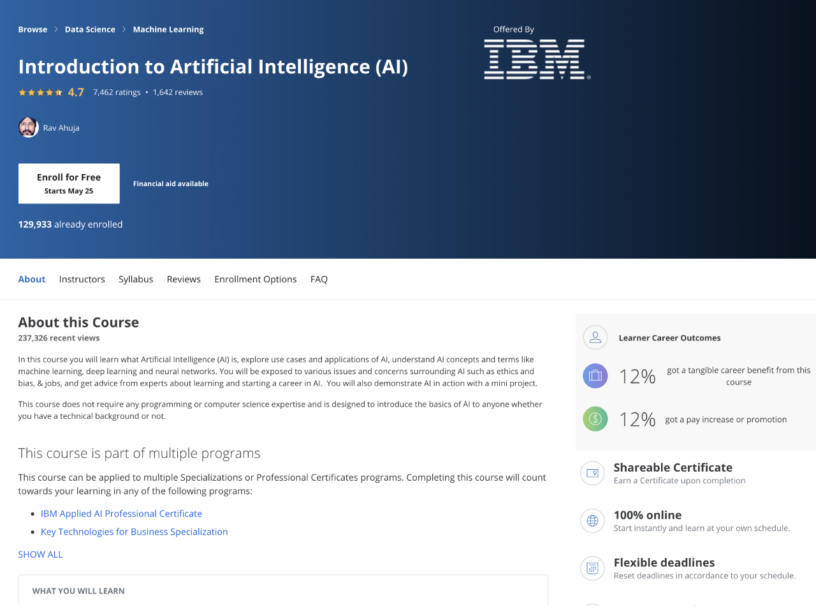Expand programs list with SHOW ALL
Viewport: 816px width, 612px height.
[x=41, y=555]
